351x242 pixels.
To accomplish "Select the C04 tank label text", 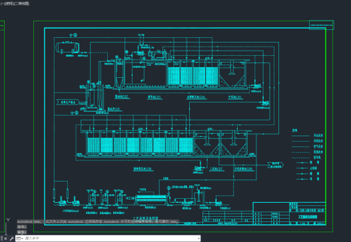I will pos(196,97).
